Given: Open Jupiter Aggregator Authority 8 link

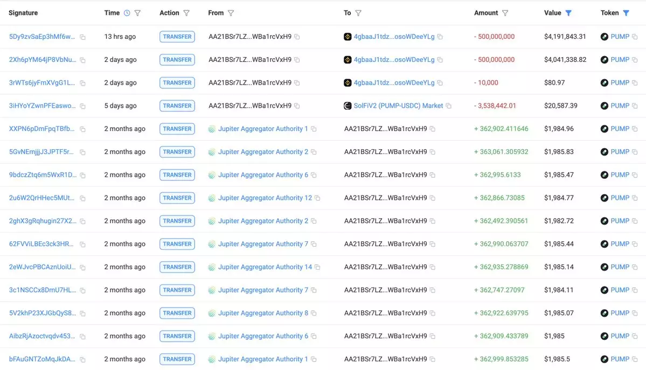Looking at the screenshot, I should point(263,313).
